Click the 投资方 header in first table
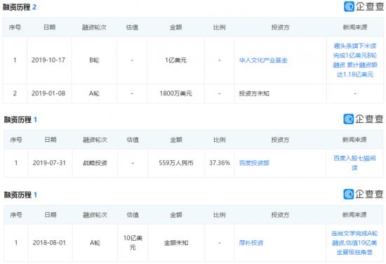This screenshot has width=386, height=264. tap(280, 27)
